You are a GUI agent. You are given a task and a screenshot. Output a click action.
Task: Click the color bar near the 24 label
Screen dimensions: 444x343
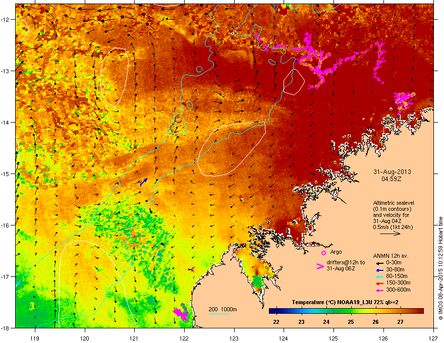(x=326, y=311)
